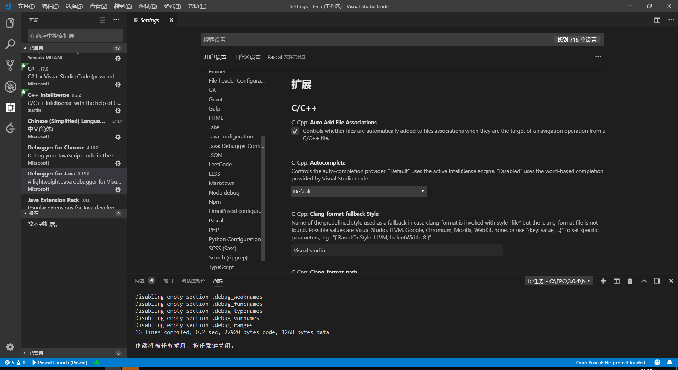This screenshot has height=370, width=678.
Task: Split the Settings editor
Action: tap(657, 20)
